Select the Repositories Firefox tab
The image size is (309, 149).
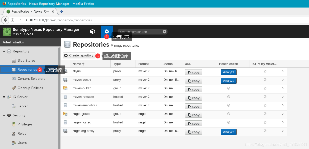tap(31, 12)
